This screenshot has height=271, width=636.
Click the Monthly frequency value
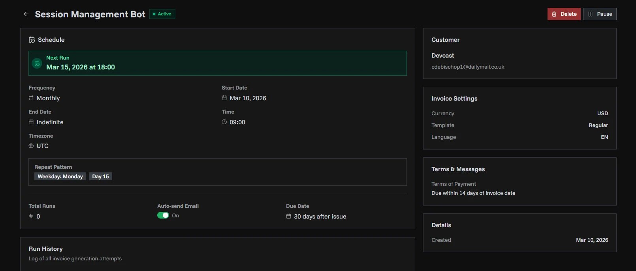48,98
